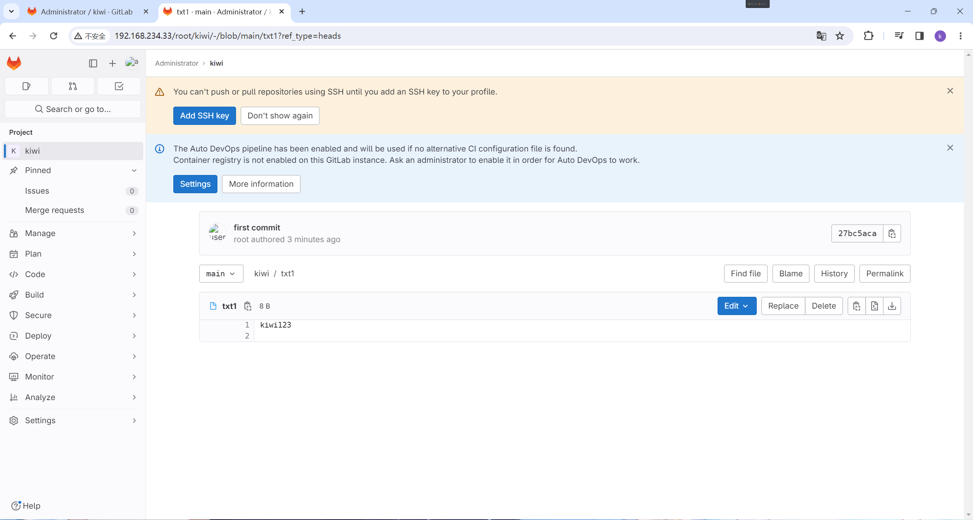Click the Add SSH key button
The width and height of the screenshot is (973, 520).
[204, 116]
